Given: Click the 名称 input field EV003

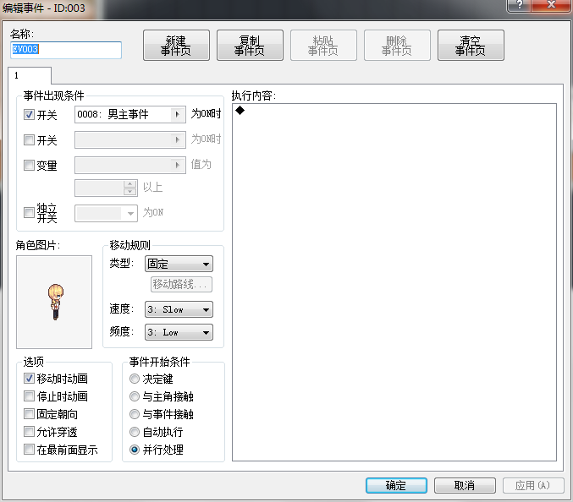Looking at the screenshot, I should tap(66, 50).
